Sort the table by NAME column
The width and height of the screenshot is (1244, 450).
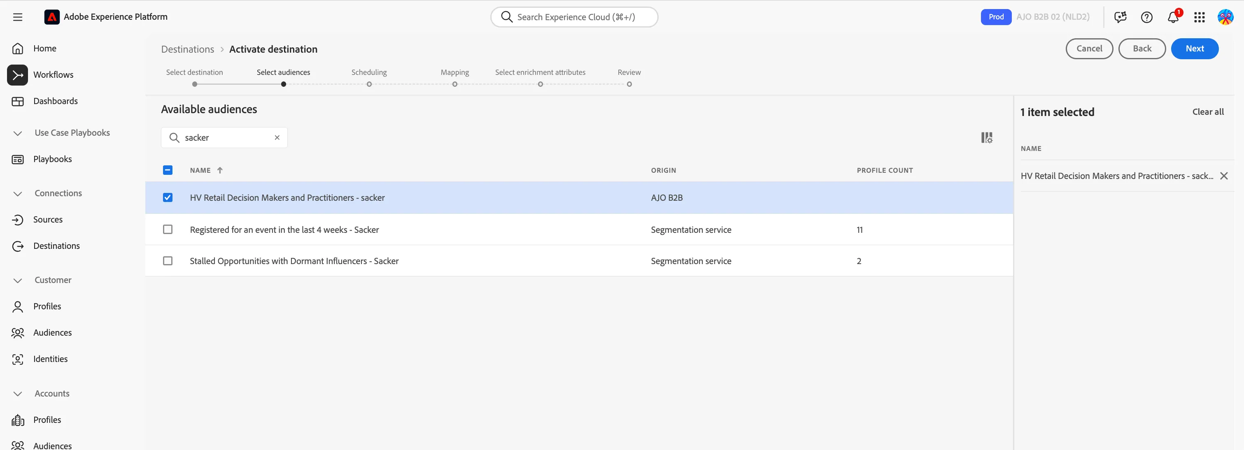[206, 170]
